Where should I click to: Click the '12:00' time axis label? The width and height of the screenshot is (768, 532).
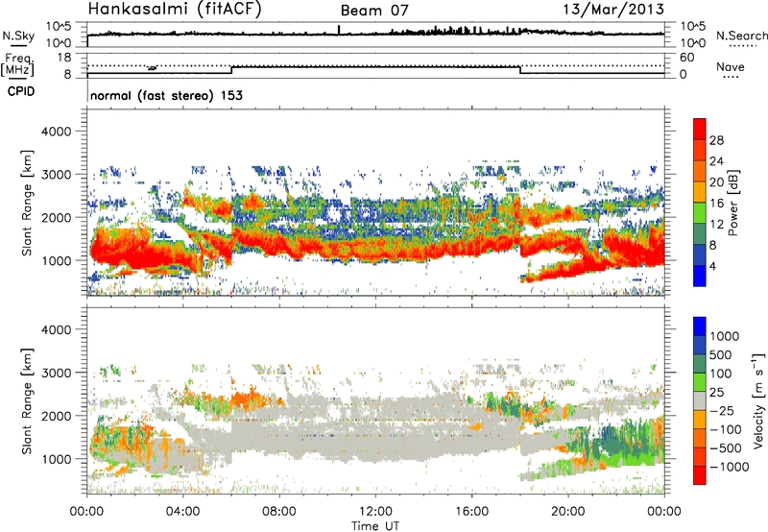point(375,512)
